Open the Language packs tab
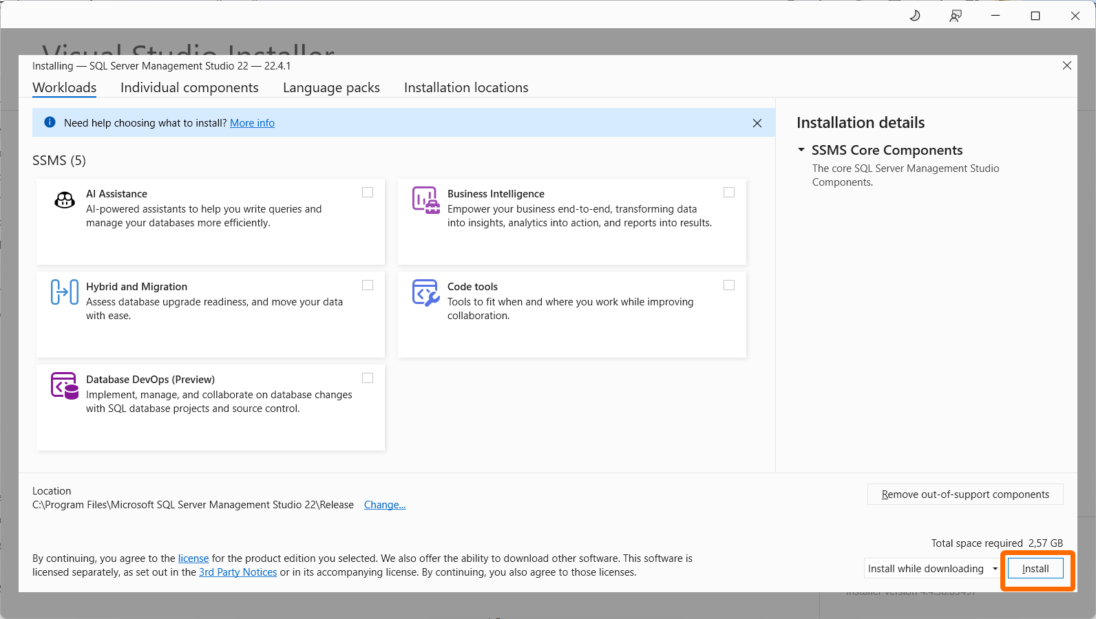 tap(331, 87)
